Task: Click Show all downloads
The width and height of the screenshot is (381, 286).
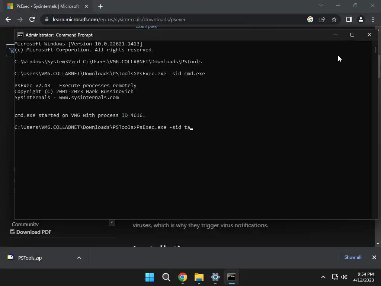Action: 353,257
